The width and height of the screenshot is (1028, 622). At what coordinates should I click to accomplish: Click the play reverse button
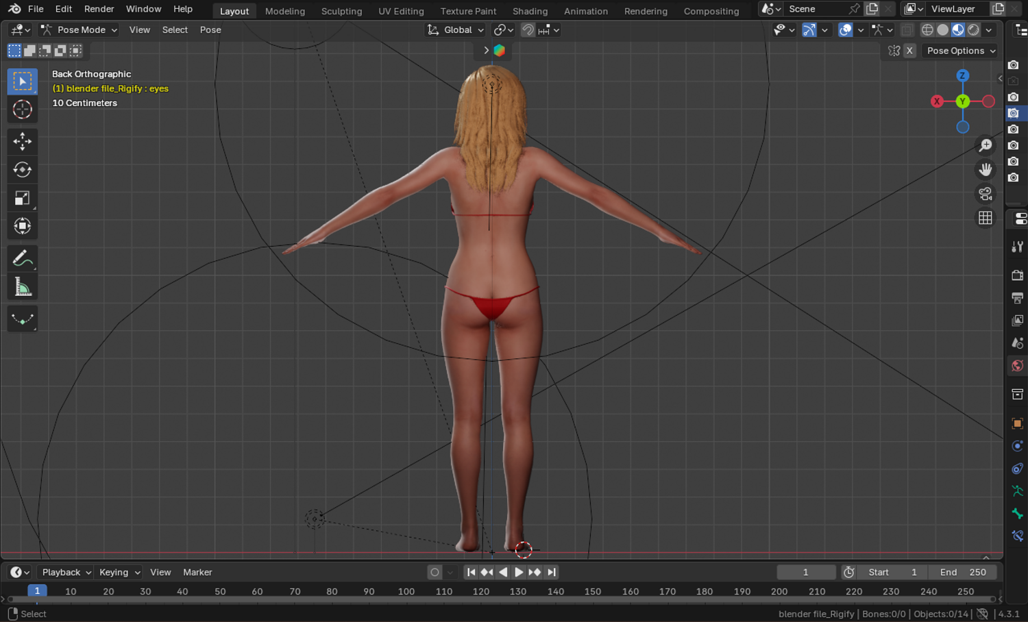pyautogui.click(x=503, y=572)
